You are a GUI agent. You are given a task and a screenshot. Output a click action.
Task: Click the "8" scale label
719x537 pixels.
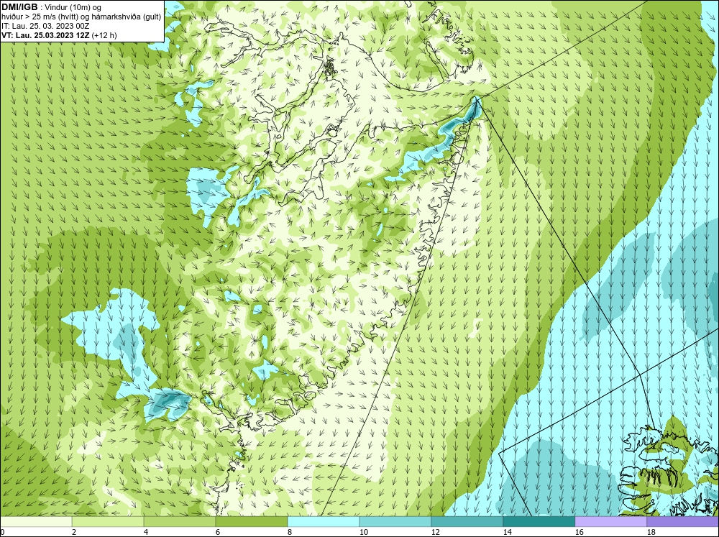pos(290,532)
